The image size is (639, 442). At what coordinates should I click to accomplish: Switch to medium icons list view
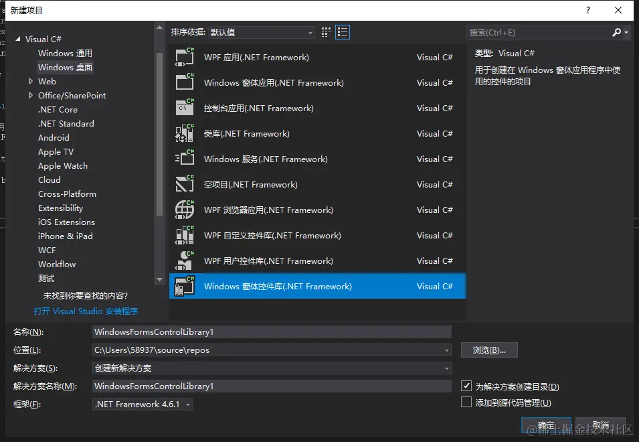click(343, 32)
